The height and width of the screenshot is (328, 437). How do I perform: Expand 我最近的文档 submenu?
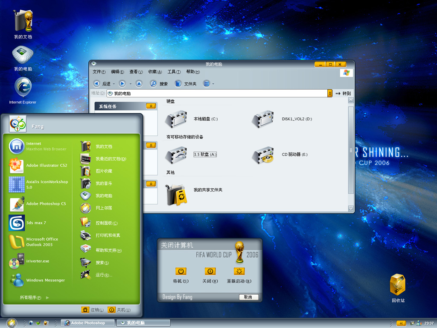point(103,159)
